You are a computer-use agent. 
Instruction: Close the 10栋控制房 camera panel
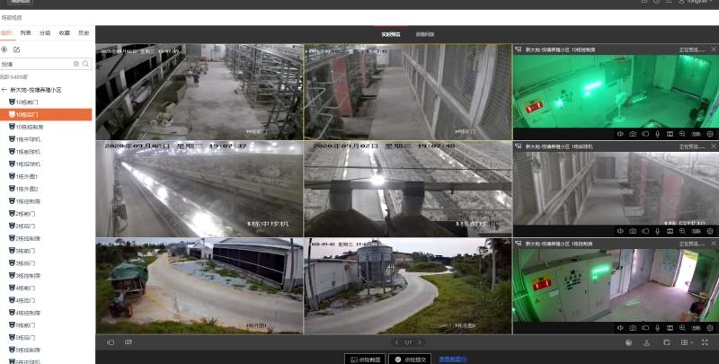point(714,49)
